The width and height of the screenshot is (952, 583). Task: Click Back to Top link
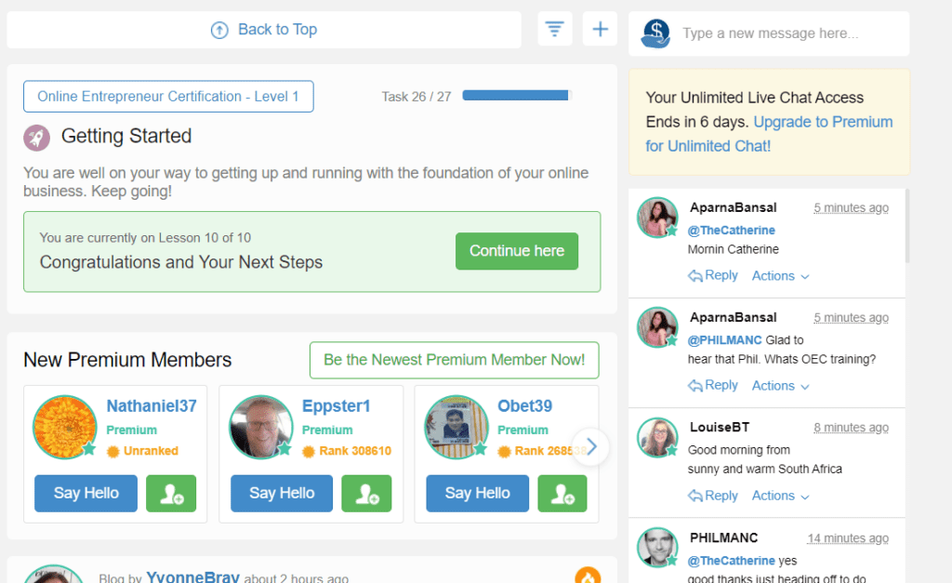pos(264,29)
